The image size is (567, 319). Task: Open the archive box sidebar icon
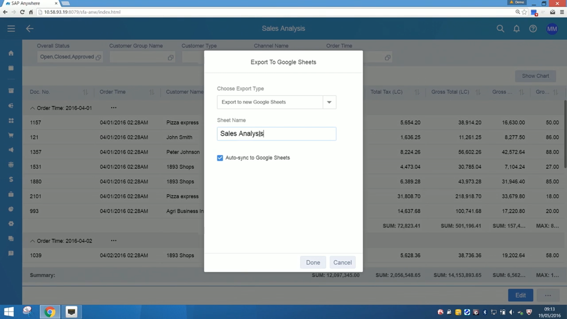(x=11, y=91)
